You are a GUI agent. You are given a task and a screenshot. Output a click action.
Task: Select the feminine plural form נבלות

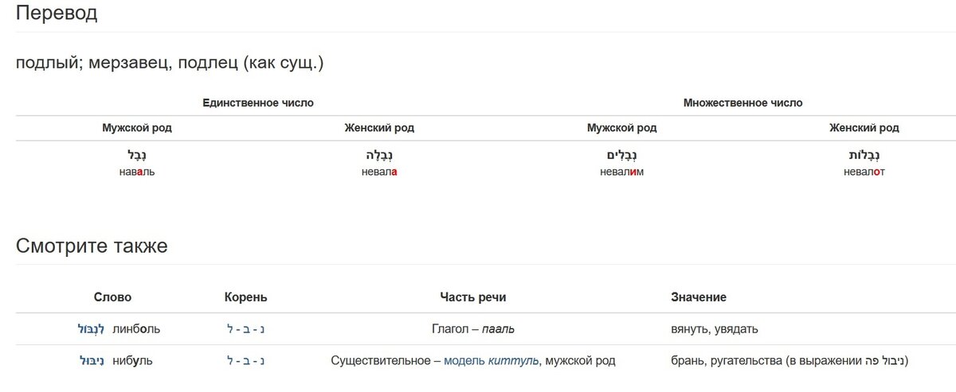pyautogui.click(x=864, y=156)
